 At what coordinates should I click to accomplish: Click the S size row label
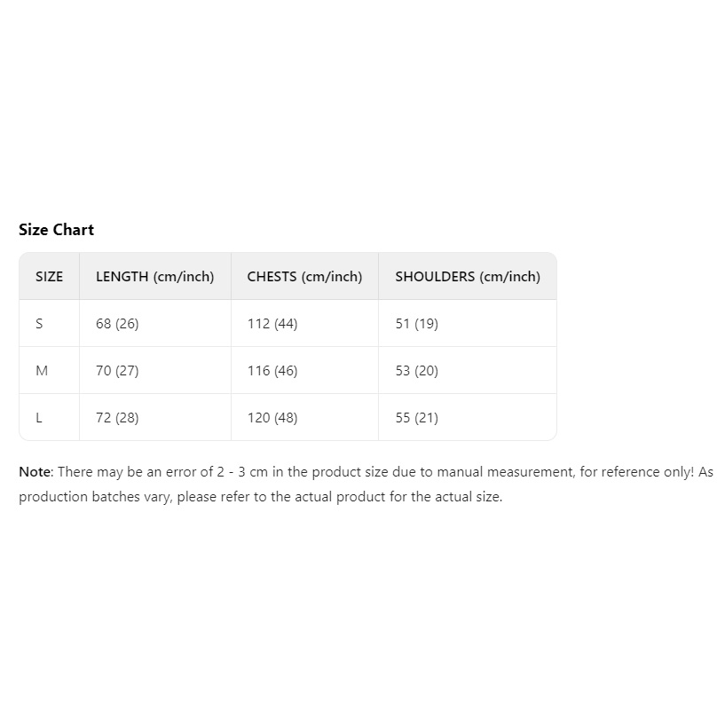pyautogui.click(x=39, y=324)
